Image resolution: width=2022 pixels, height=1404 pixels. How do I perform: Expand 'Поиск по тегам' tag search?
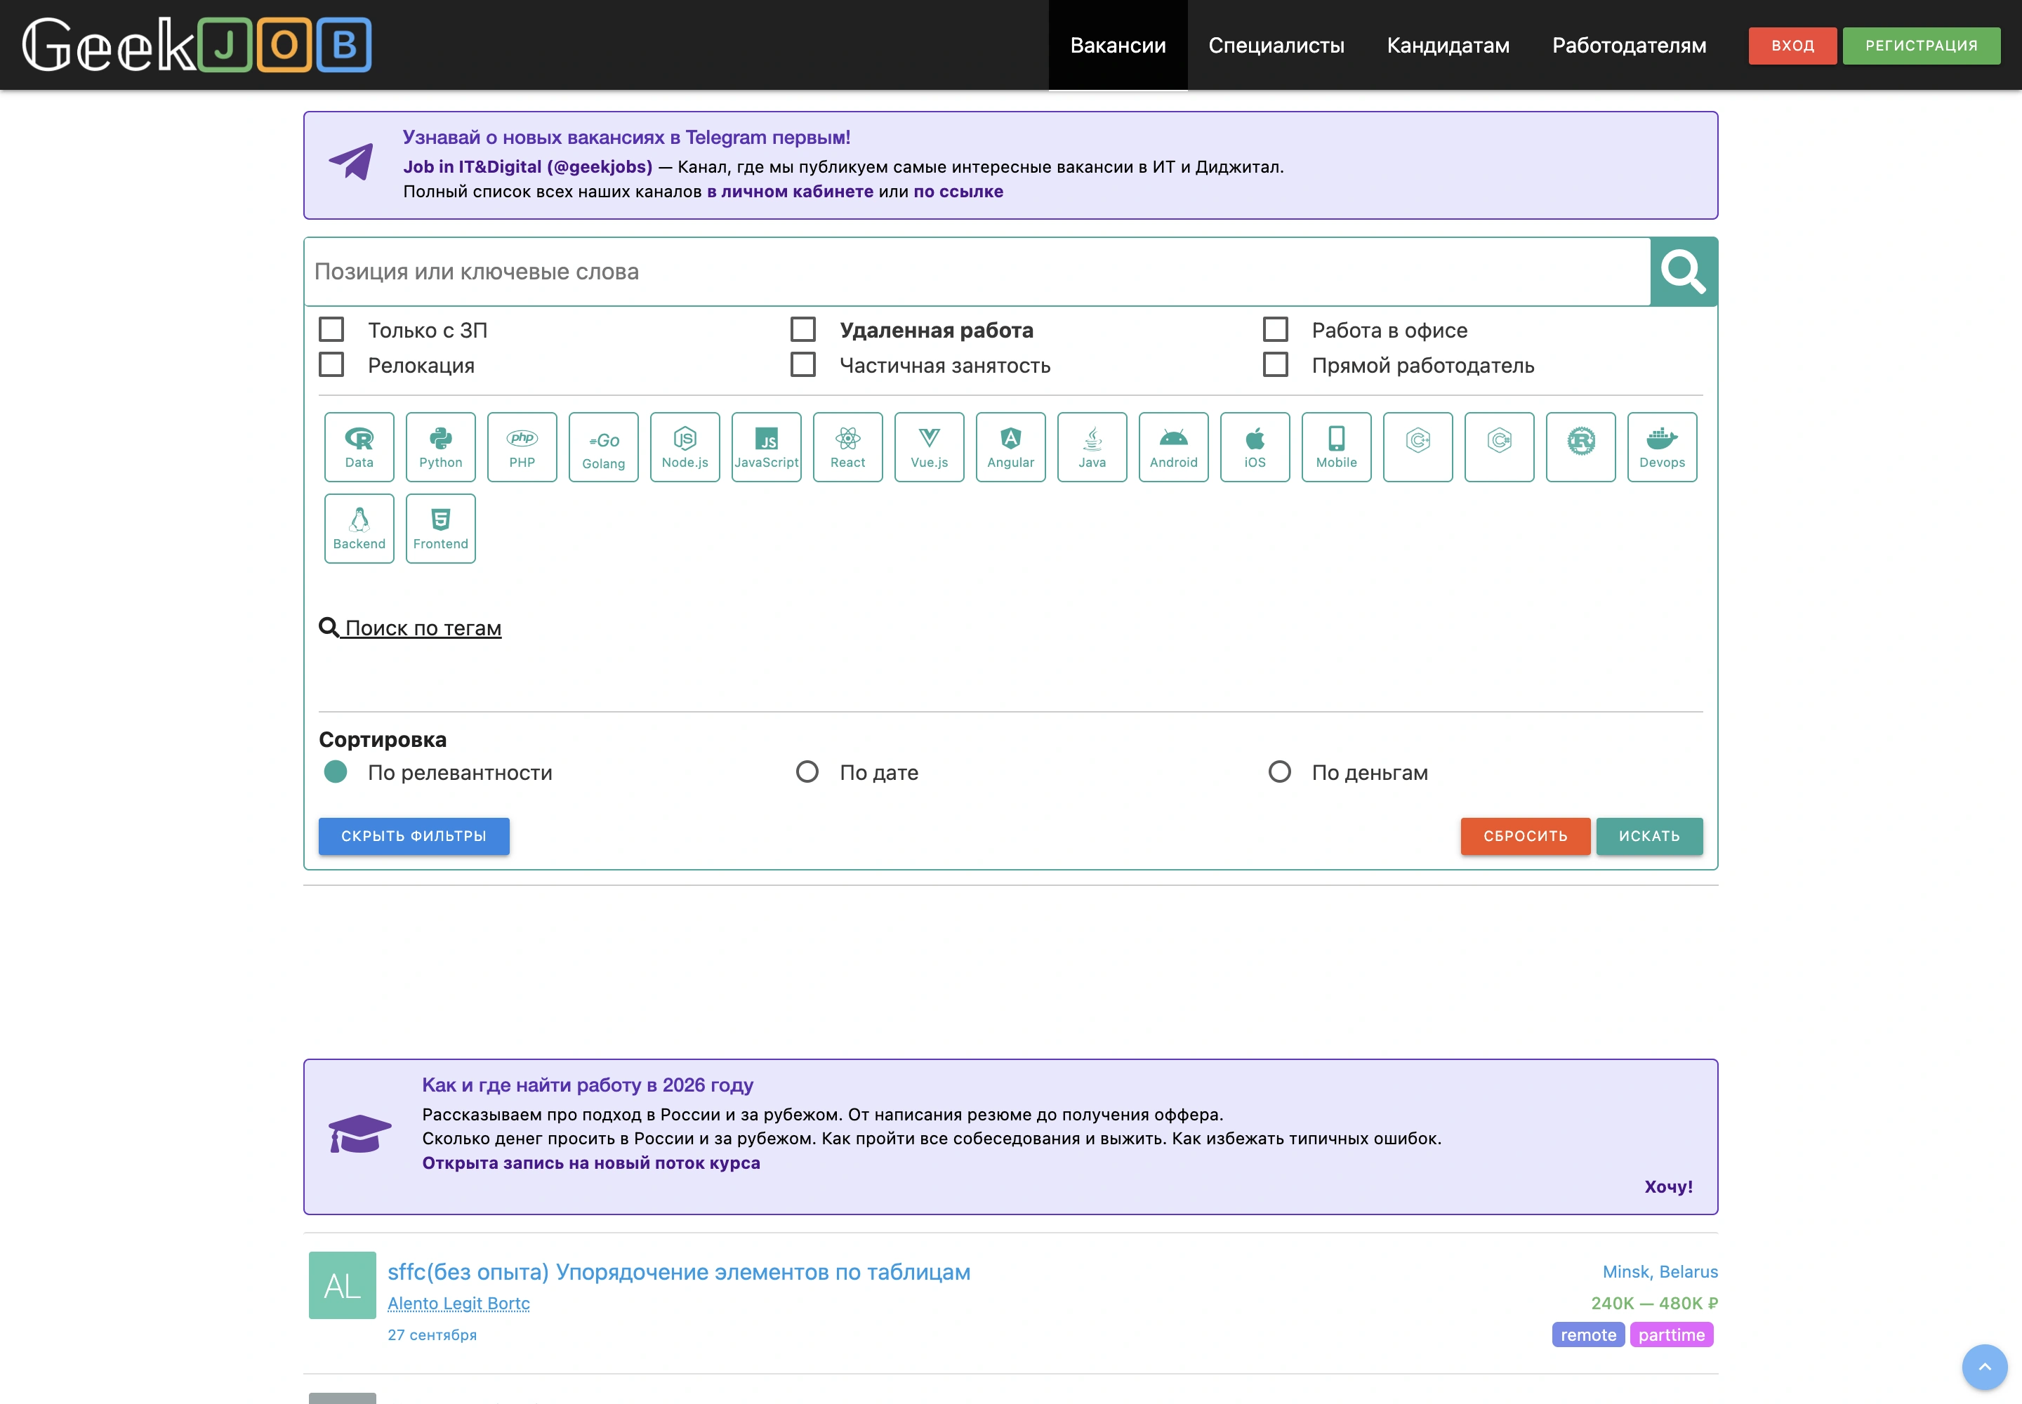pyautogui.click(x=410, y=628)
